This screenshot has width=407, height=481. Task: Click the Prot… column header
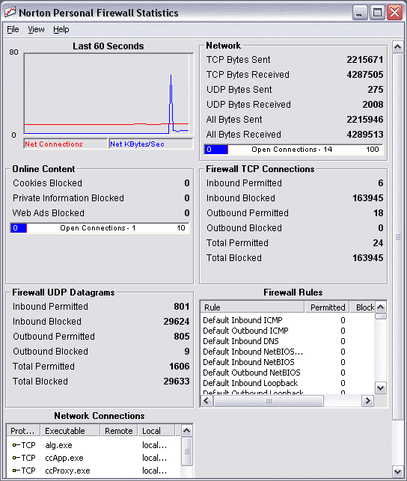point(23,431)
